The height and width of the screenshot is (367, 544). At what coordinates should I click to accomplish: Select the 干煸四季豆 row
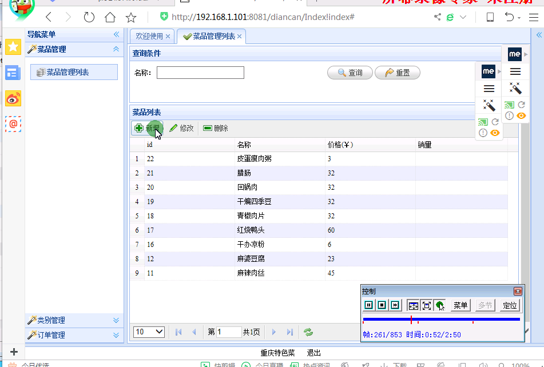click(x=319, y=202)
